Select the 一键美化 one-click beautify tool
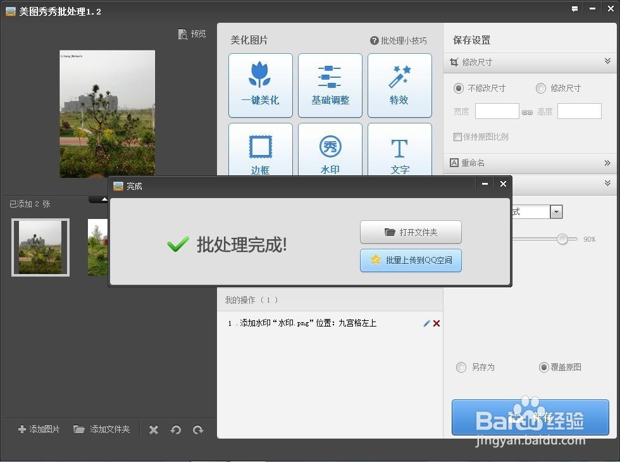Image resolution: width=620 pixels, height=462 pixels. click(260, 85)
